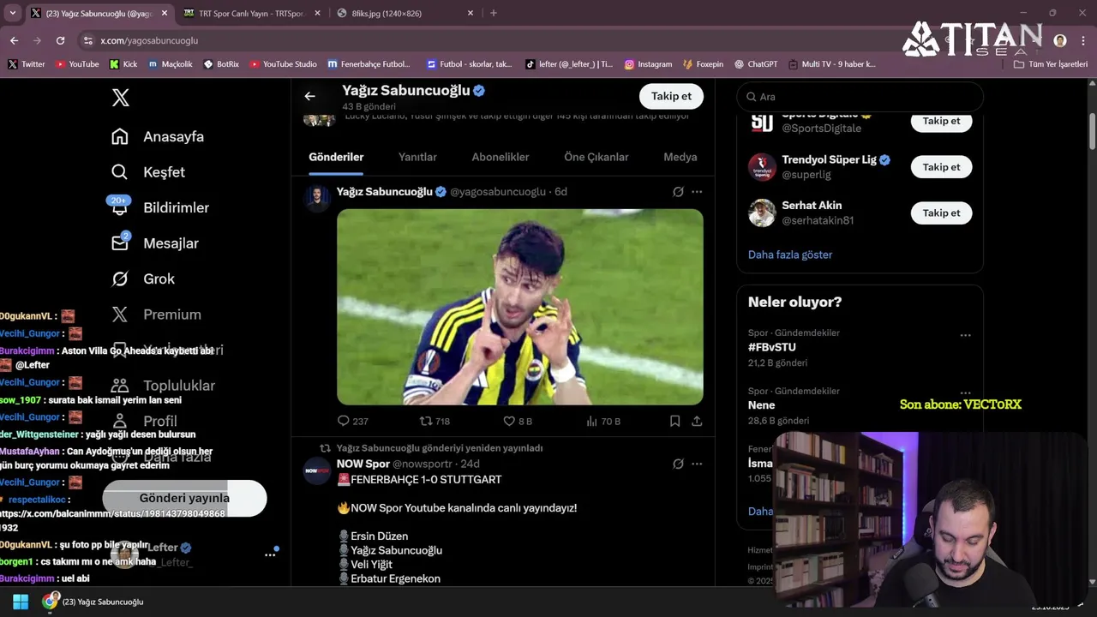Switch to Gönderiler tab
The width and height of the screenshot is (1097, 617).
tap(336, 157)
